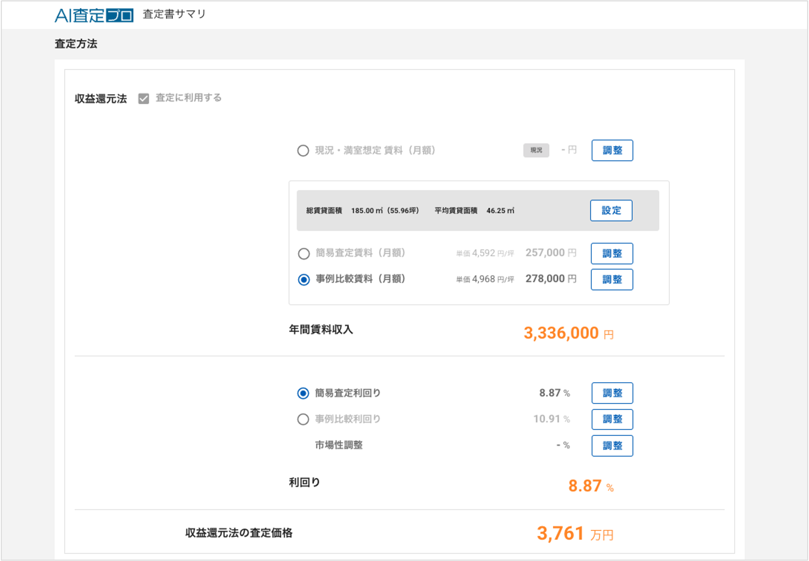Open 設定 for 総賃貸面積
The height and width of the screenshot is (561, 809).
[611, 211]
